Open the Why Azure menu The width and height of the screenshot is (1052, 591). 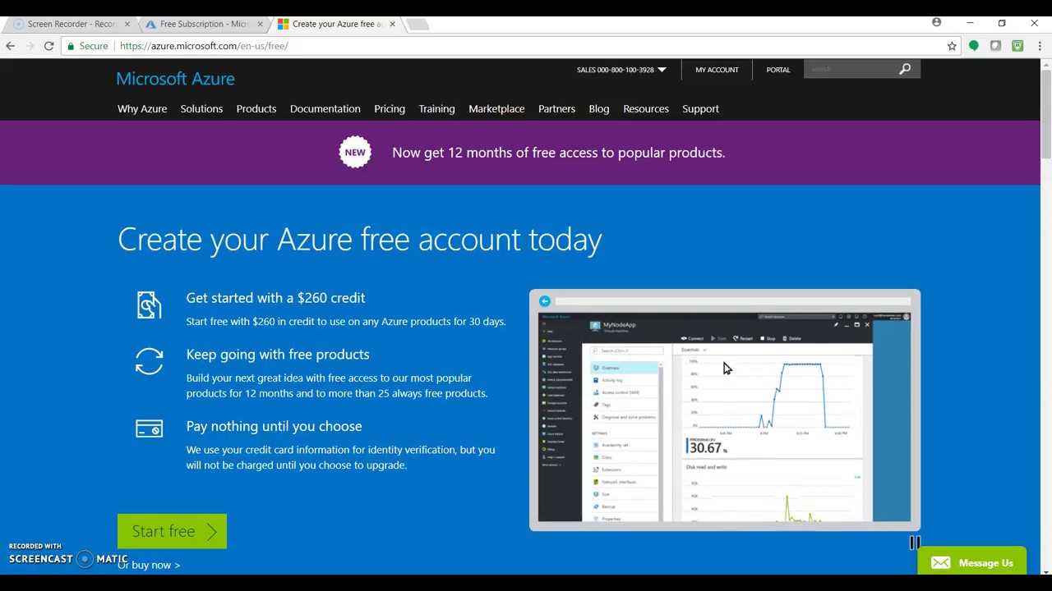click(x=142, y=108)
